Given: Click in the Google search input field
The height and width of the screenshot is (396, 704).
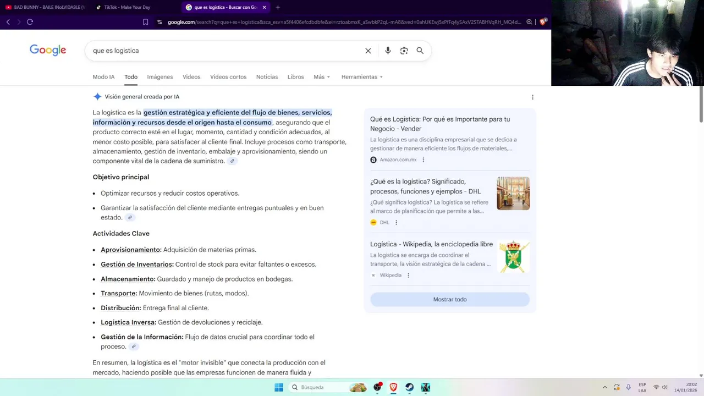Looking at the screenshot, I should point(226,51).
